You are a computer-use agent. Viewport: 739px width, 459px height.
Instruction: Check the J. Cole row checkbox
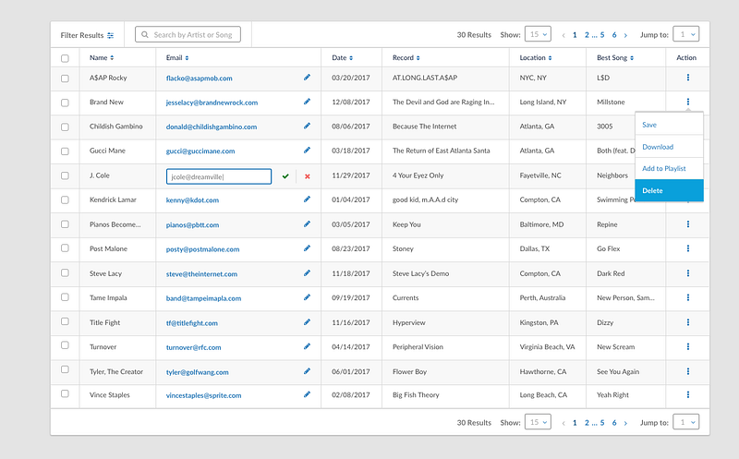point(65,175)
